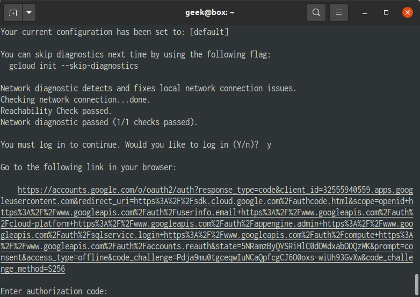Image resolution: width=420 pixels, height=297 pixels.
Task: Open the hamburger menu
Action: (339, 12)
